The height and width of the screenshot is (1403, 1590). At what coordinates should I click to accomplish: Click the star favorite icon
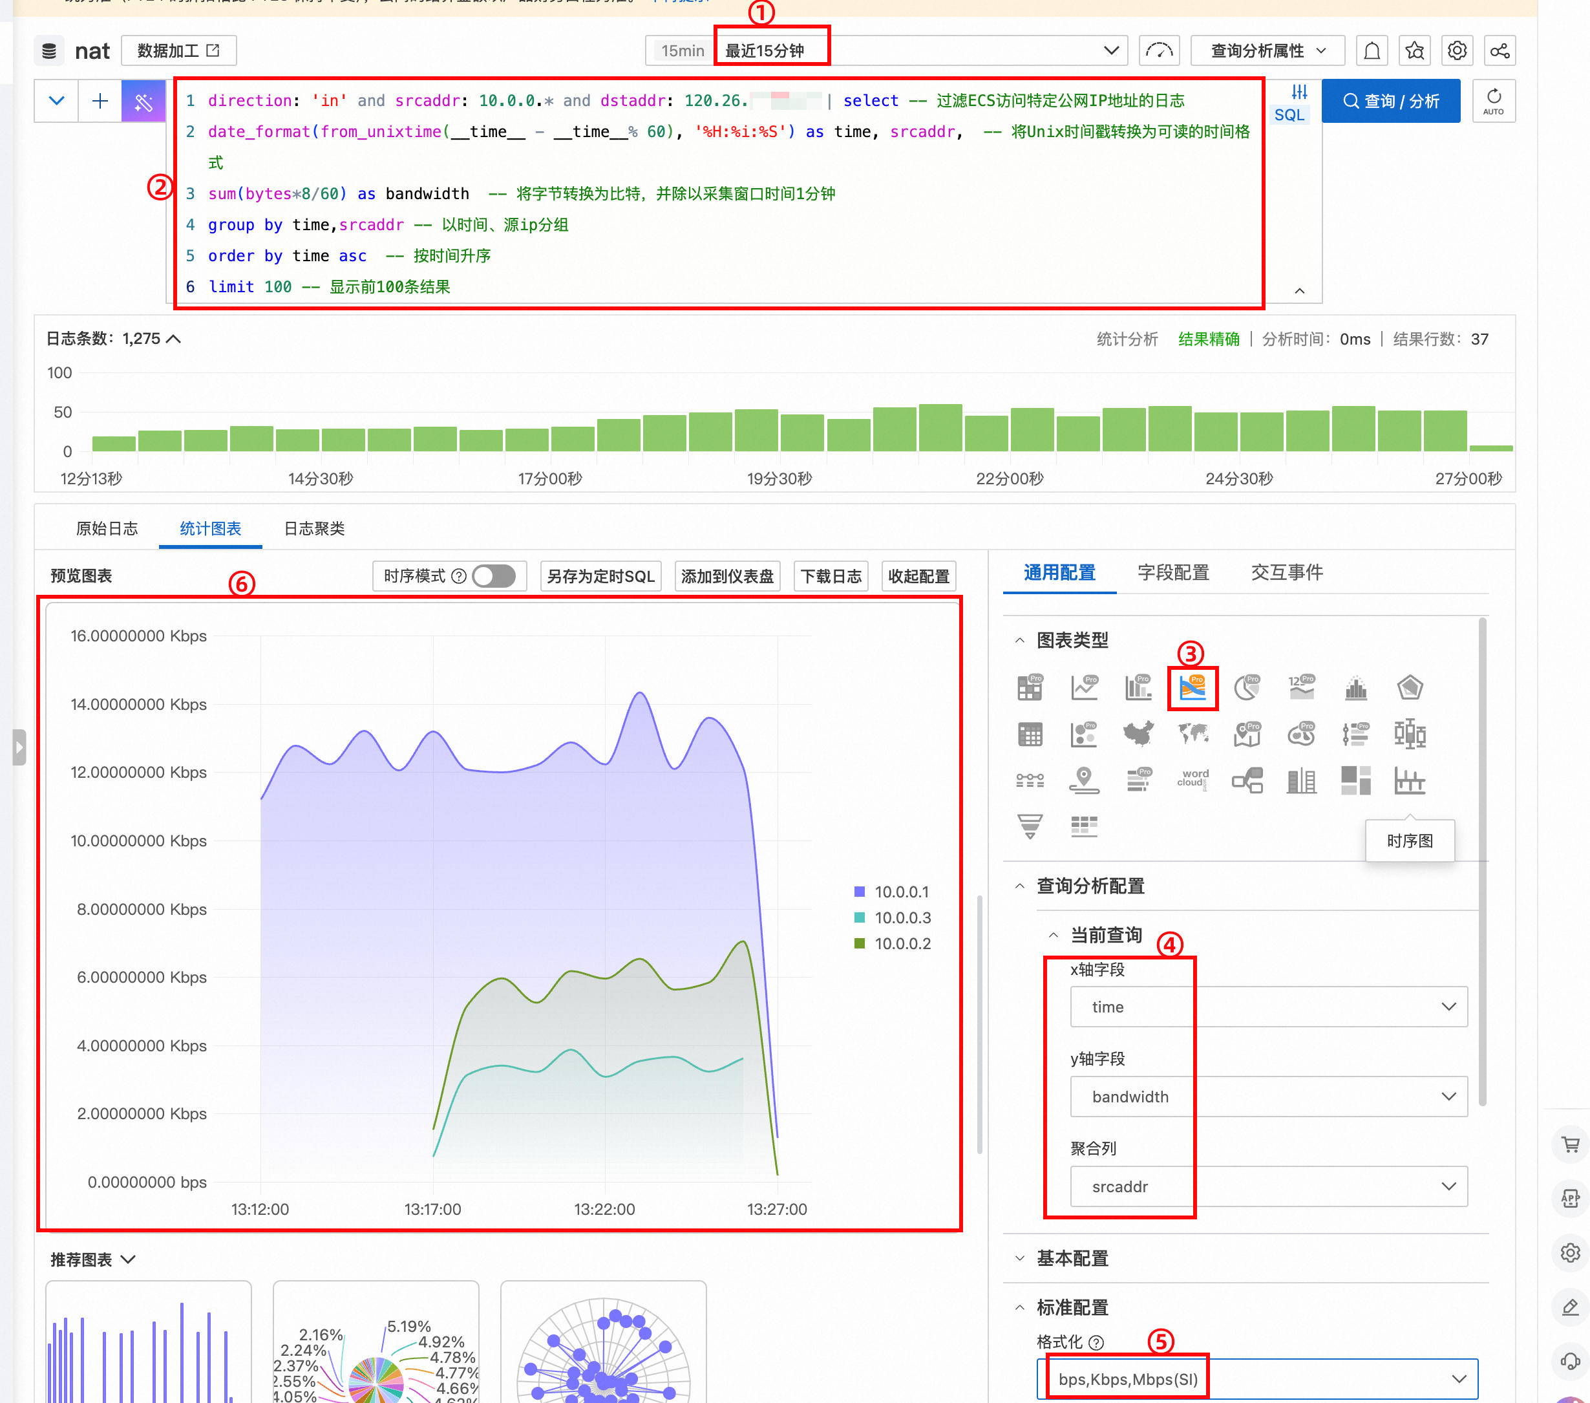(1415, 51)
